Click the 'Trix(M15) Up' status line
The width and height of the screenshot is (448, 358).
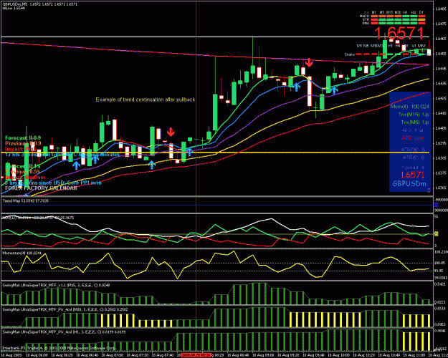click(414, 114)
